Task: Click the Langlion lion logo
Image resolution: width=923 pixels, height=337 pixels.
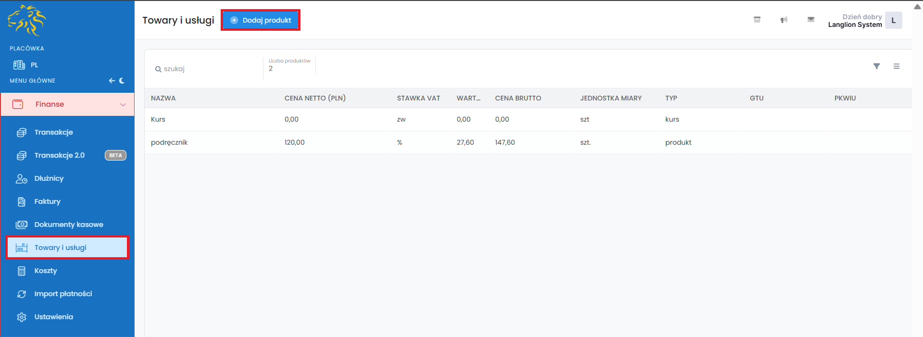Action: 27,21
